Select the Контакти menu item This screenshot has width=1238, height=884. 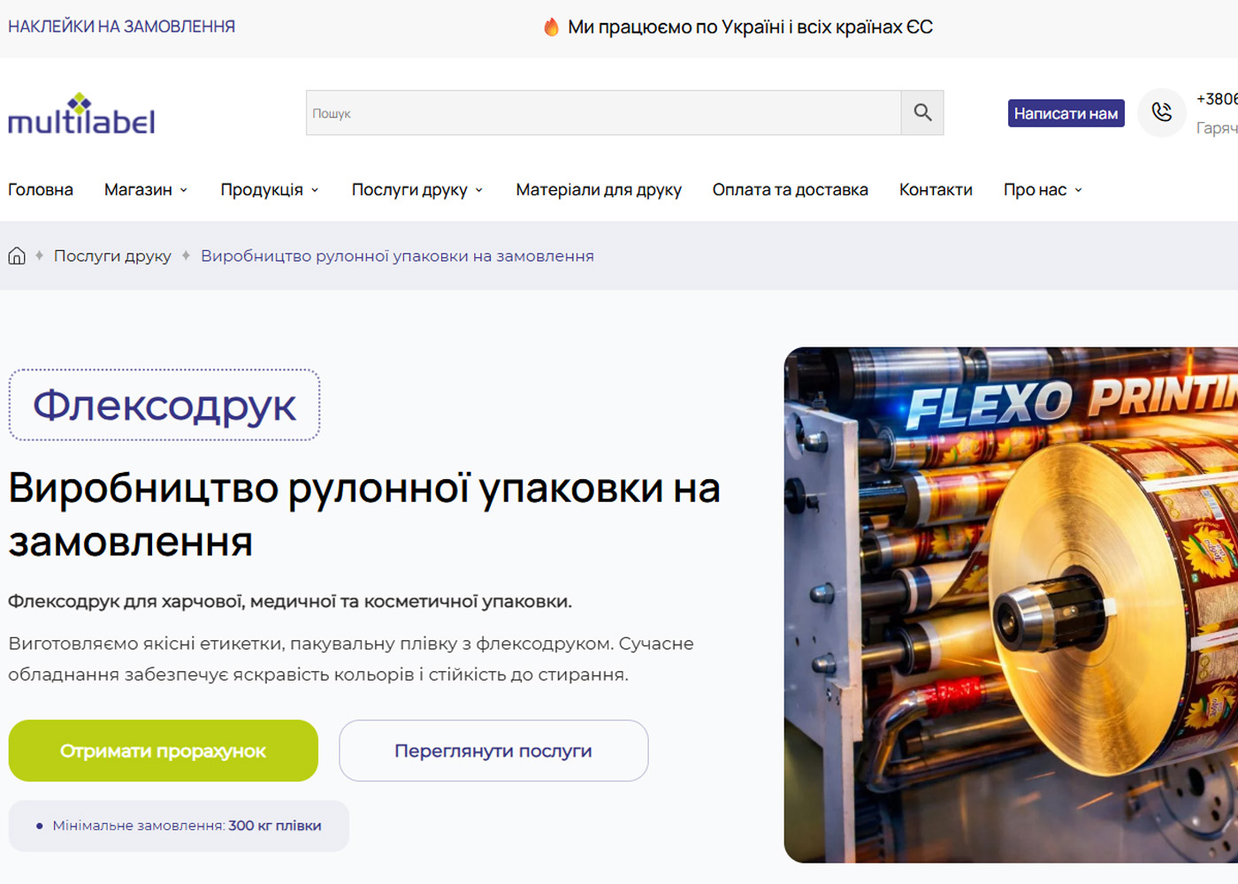(936, 190)
